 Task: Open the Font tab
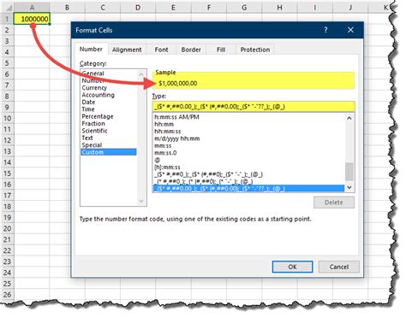(x=161, y=50)
